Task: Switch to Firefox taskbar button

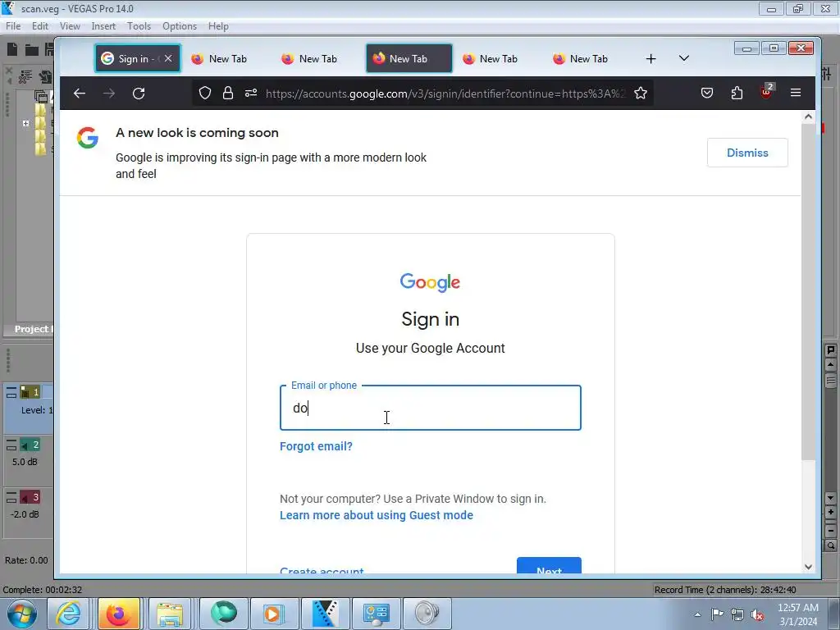Action: (119, 614)
